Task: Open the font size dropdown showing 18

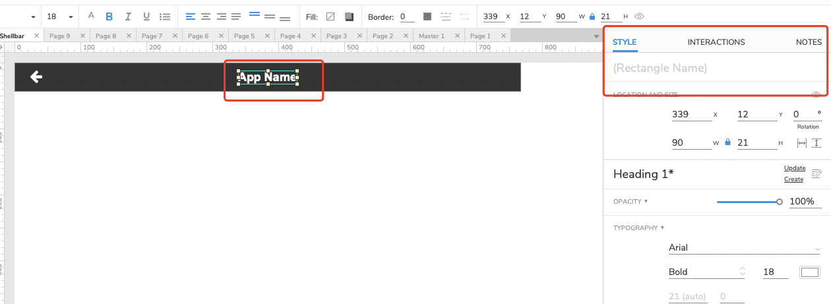Action: [x=61, y=16]
